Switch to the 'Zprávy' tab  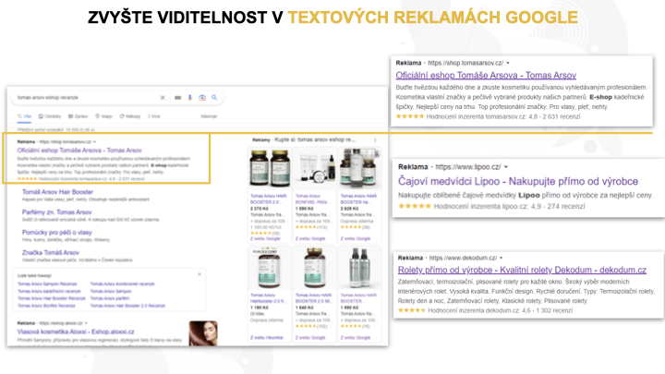78,116
